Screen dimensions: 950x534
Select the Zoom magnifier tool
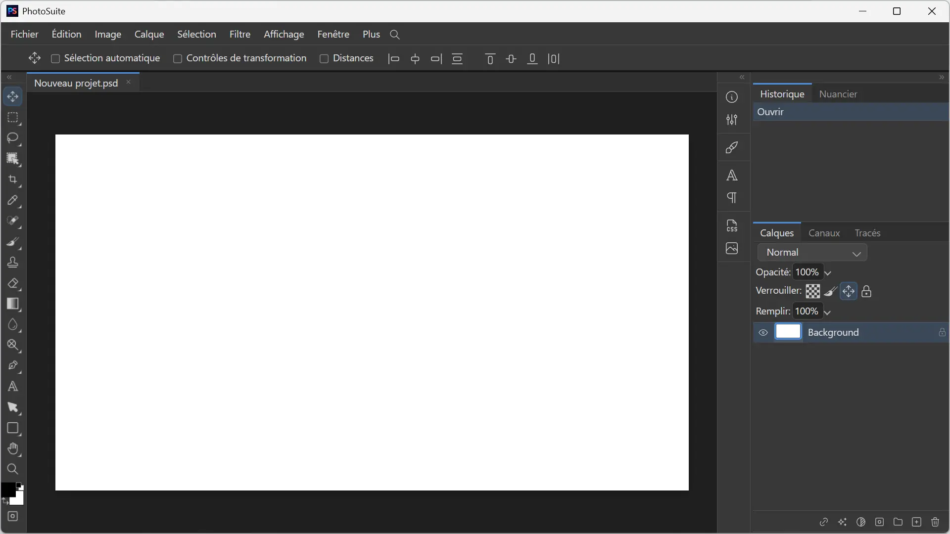tap(13, 469)
